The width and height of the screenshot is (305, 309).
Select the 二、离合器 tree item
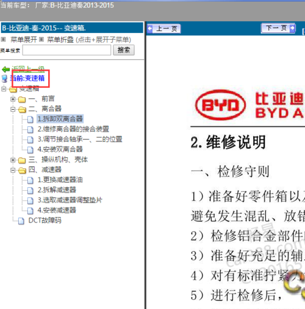click(45, 108)
